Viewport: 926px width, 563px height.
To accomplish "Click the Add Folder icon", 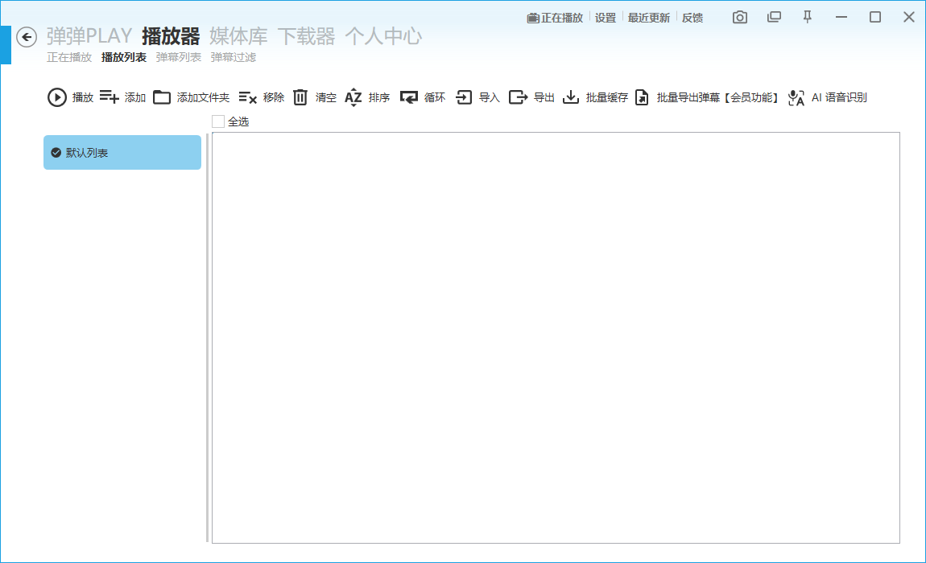I will click(162, 97).
